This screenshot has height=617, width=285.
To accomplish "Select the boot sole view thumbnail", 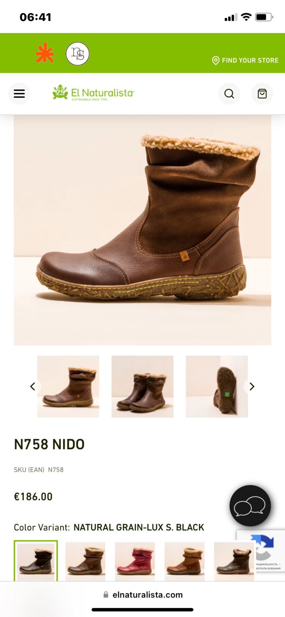I will pyautogui.click(x=217, y=387).
